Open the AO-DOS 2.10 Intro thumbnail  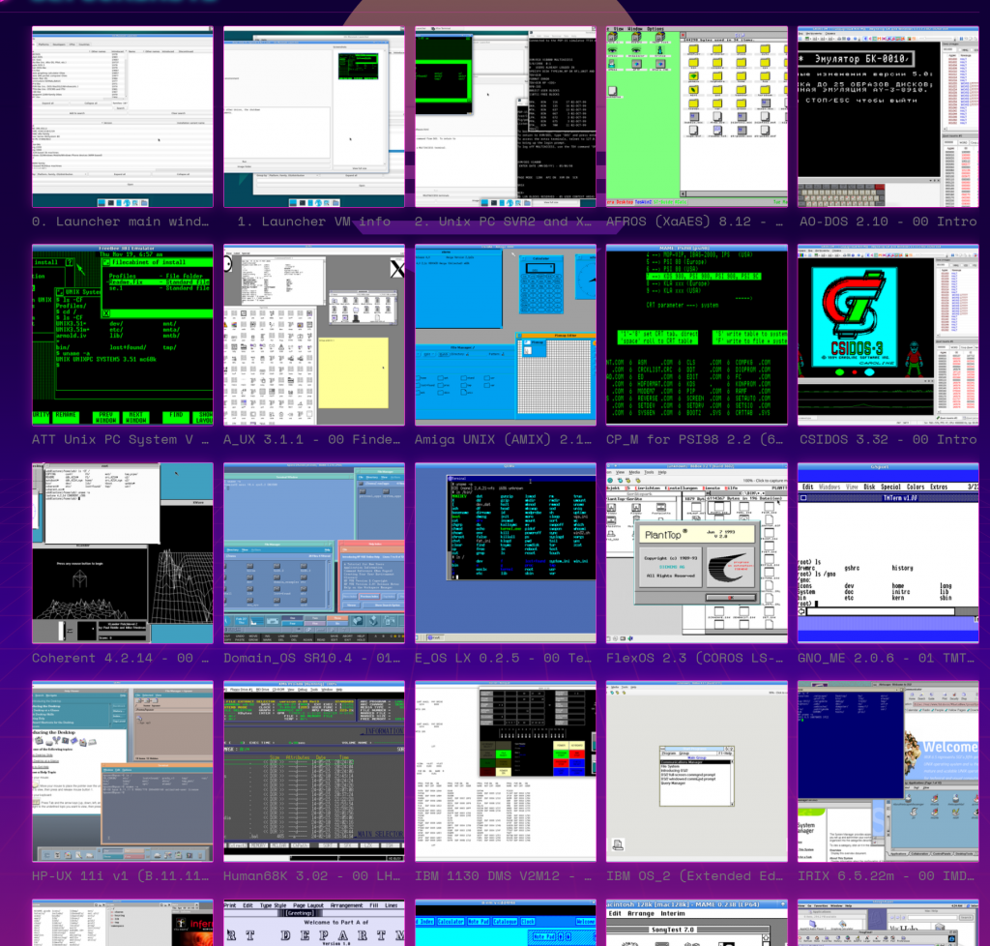click(x=888, y=117)
